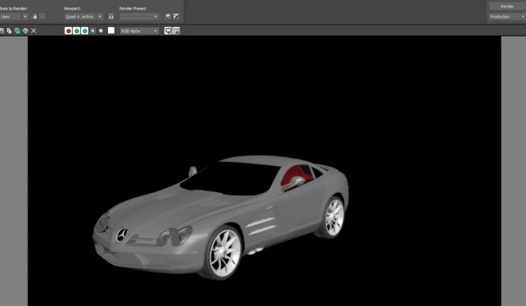Image resolution: width=526 pixels, height=306 pixels.
Task: Open the Area to Render dropdown
Action: pyautogui.click(x=14, y=17)
